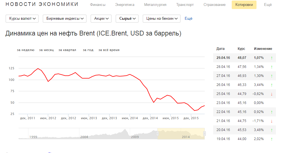The image size is (281, 153).
Task: Click the down arrow in the 21.04.16 row
Action: [272, 121]
